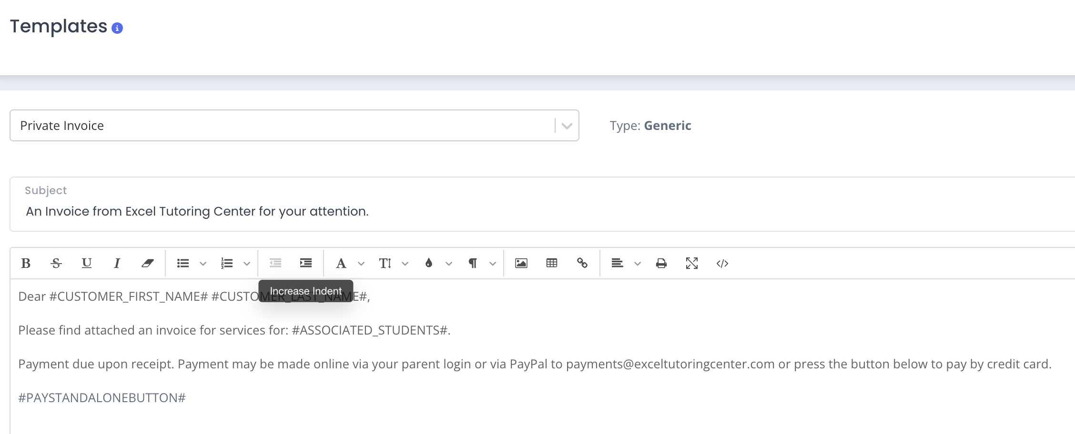
Task: Open the paragraph format tool
Action: [x=473, y=263]
